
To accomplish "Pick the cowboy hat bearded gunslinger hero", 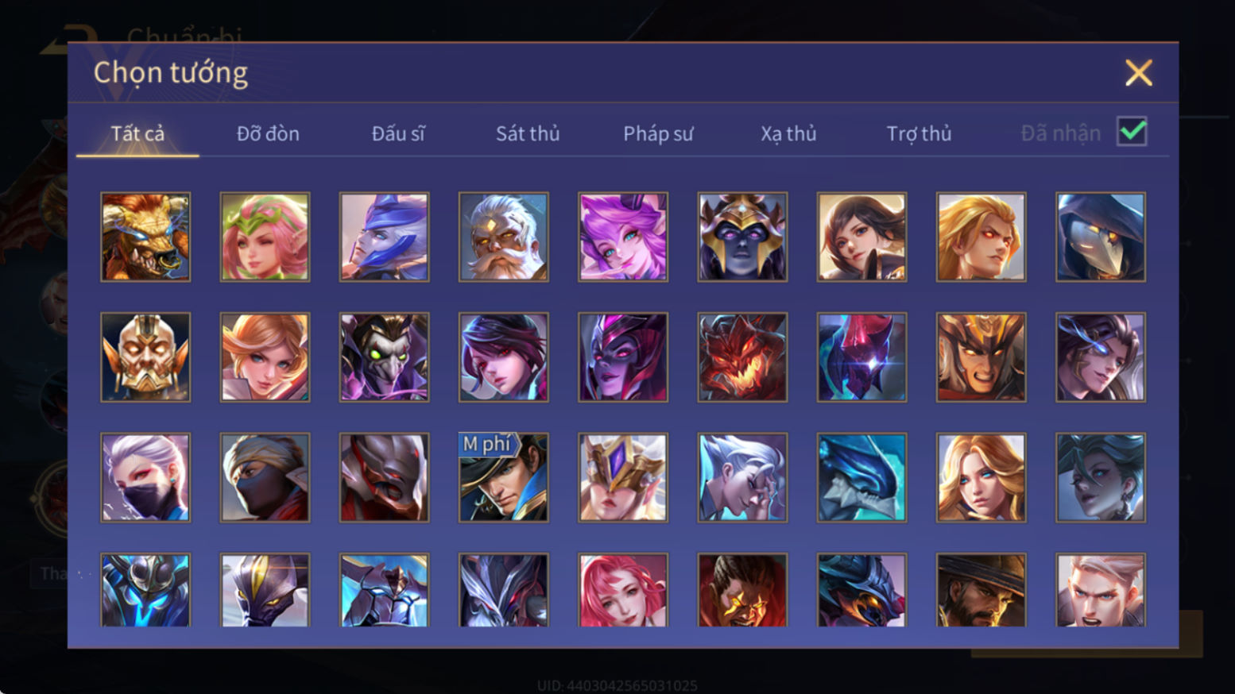I will pyautogui.click(x=981, y=590).
